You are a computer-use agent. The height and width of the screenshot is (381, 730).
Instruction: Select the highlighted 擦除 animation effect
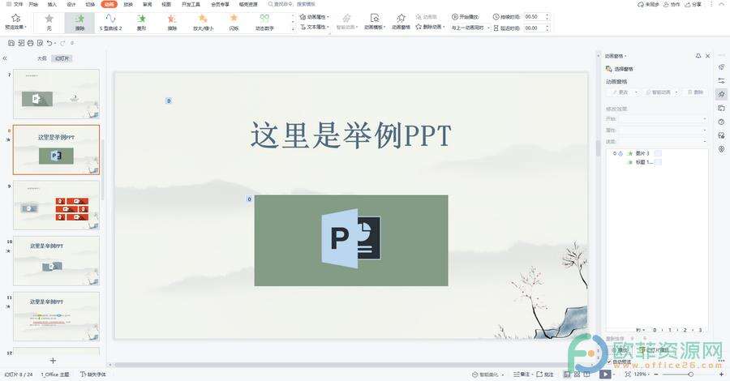[x=80, y=23]
